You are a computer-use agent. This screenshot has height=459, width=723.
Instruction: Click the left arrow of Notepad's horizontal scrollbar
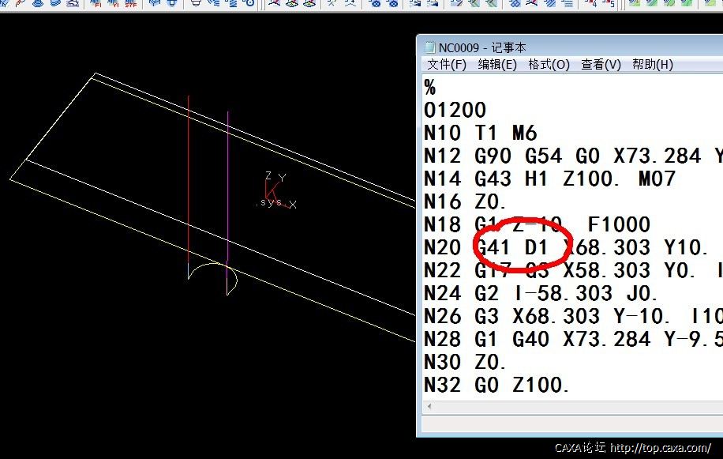click(429, 406)
